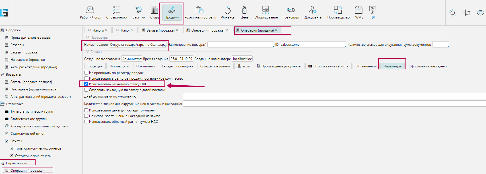Click the Дней до поставки input field
486x174 pixels.
point(333,96)
